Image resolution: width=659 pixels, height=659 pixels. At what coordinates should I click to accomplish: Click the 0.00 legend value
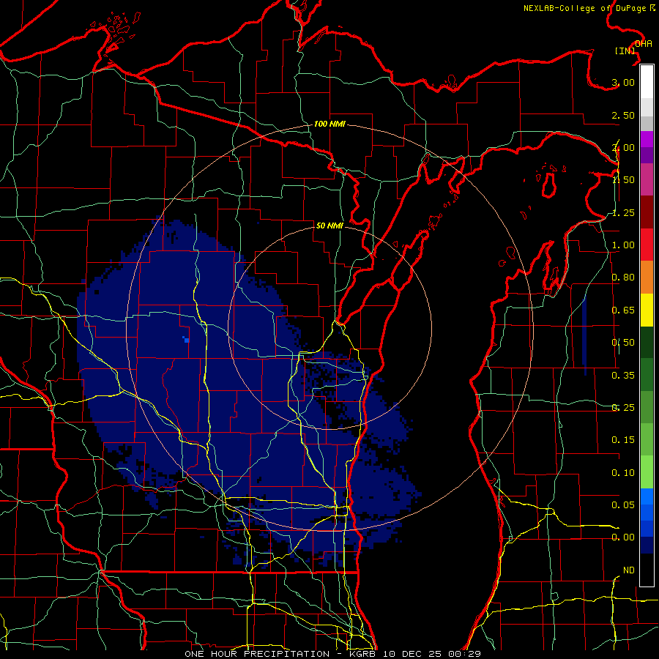[x=623, y=537]
